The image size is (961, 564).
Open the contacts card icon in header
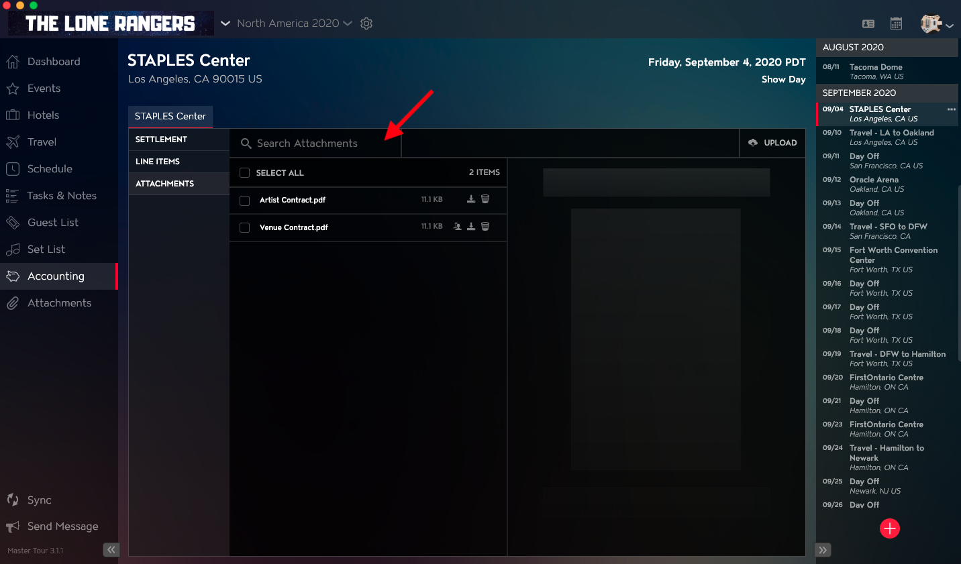[x=868, y=23]
